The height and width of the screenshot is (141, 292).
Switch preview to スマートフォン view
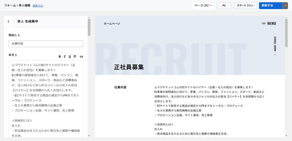coord(245,6)
